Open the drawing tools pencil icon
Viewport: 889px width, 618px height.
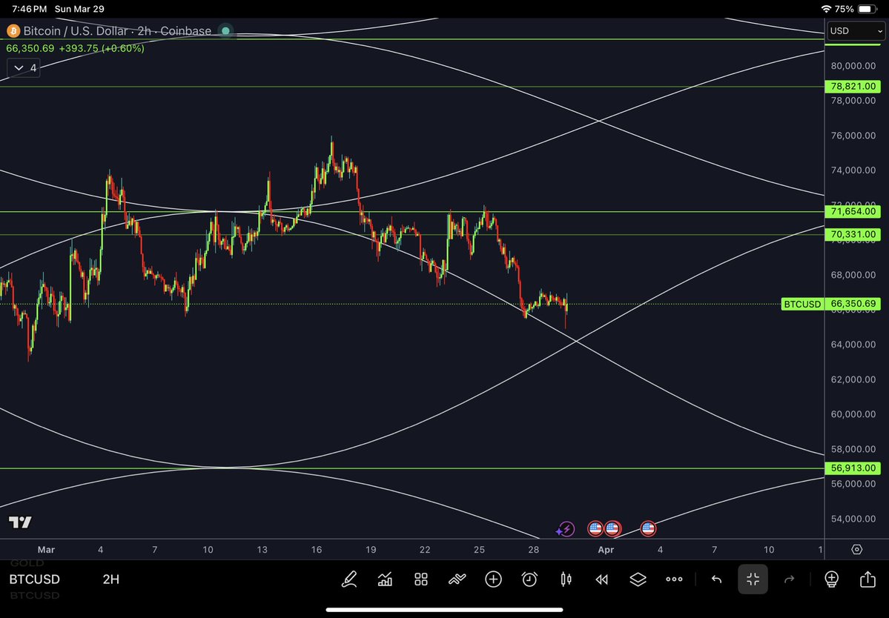pos(349,579)
